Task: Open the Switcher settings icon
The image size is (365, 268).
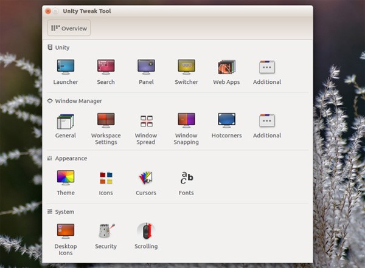Action: [187, 67]
